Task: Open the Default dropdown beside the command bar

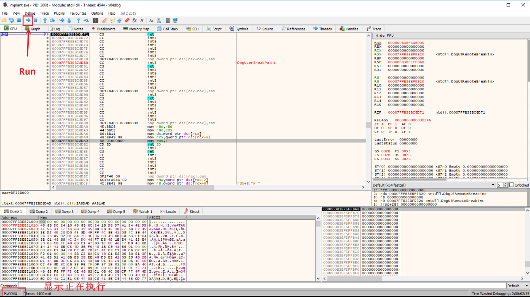Action: [x=517, y=286]
